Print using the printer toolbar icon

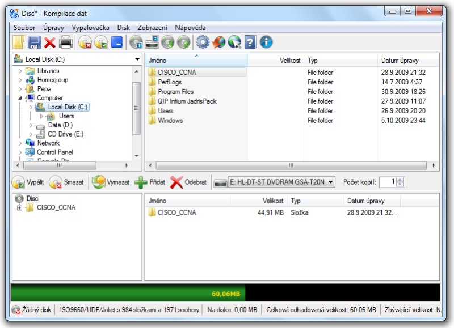click(x=66, y=42)
